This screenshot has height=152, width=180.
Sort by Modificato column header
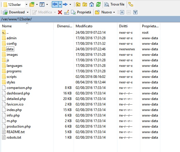(96, 26)
